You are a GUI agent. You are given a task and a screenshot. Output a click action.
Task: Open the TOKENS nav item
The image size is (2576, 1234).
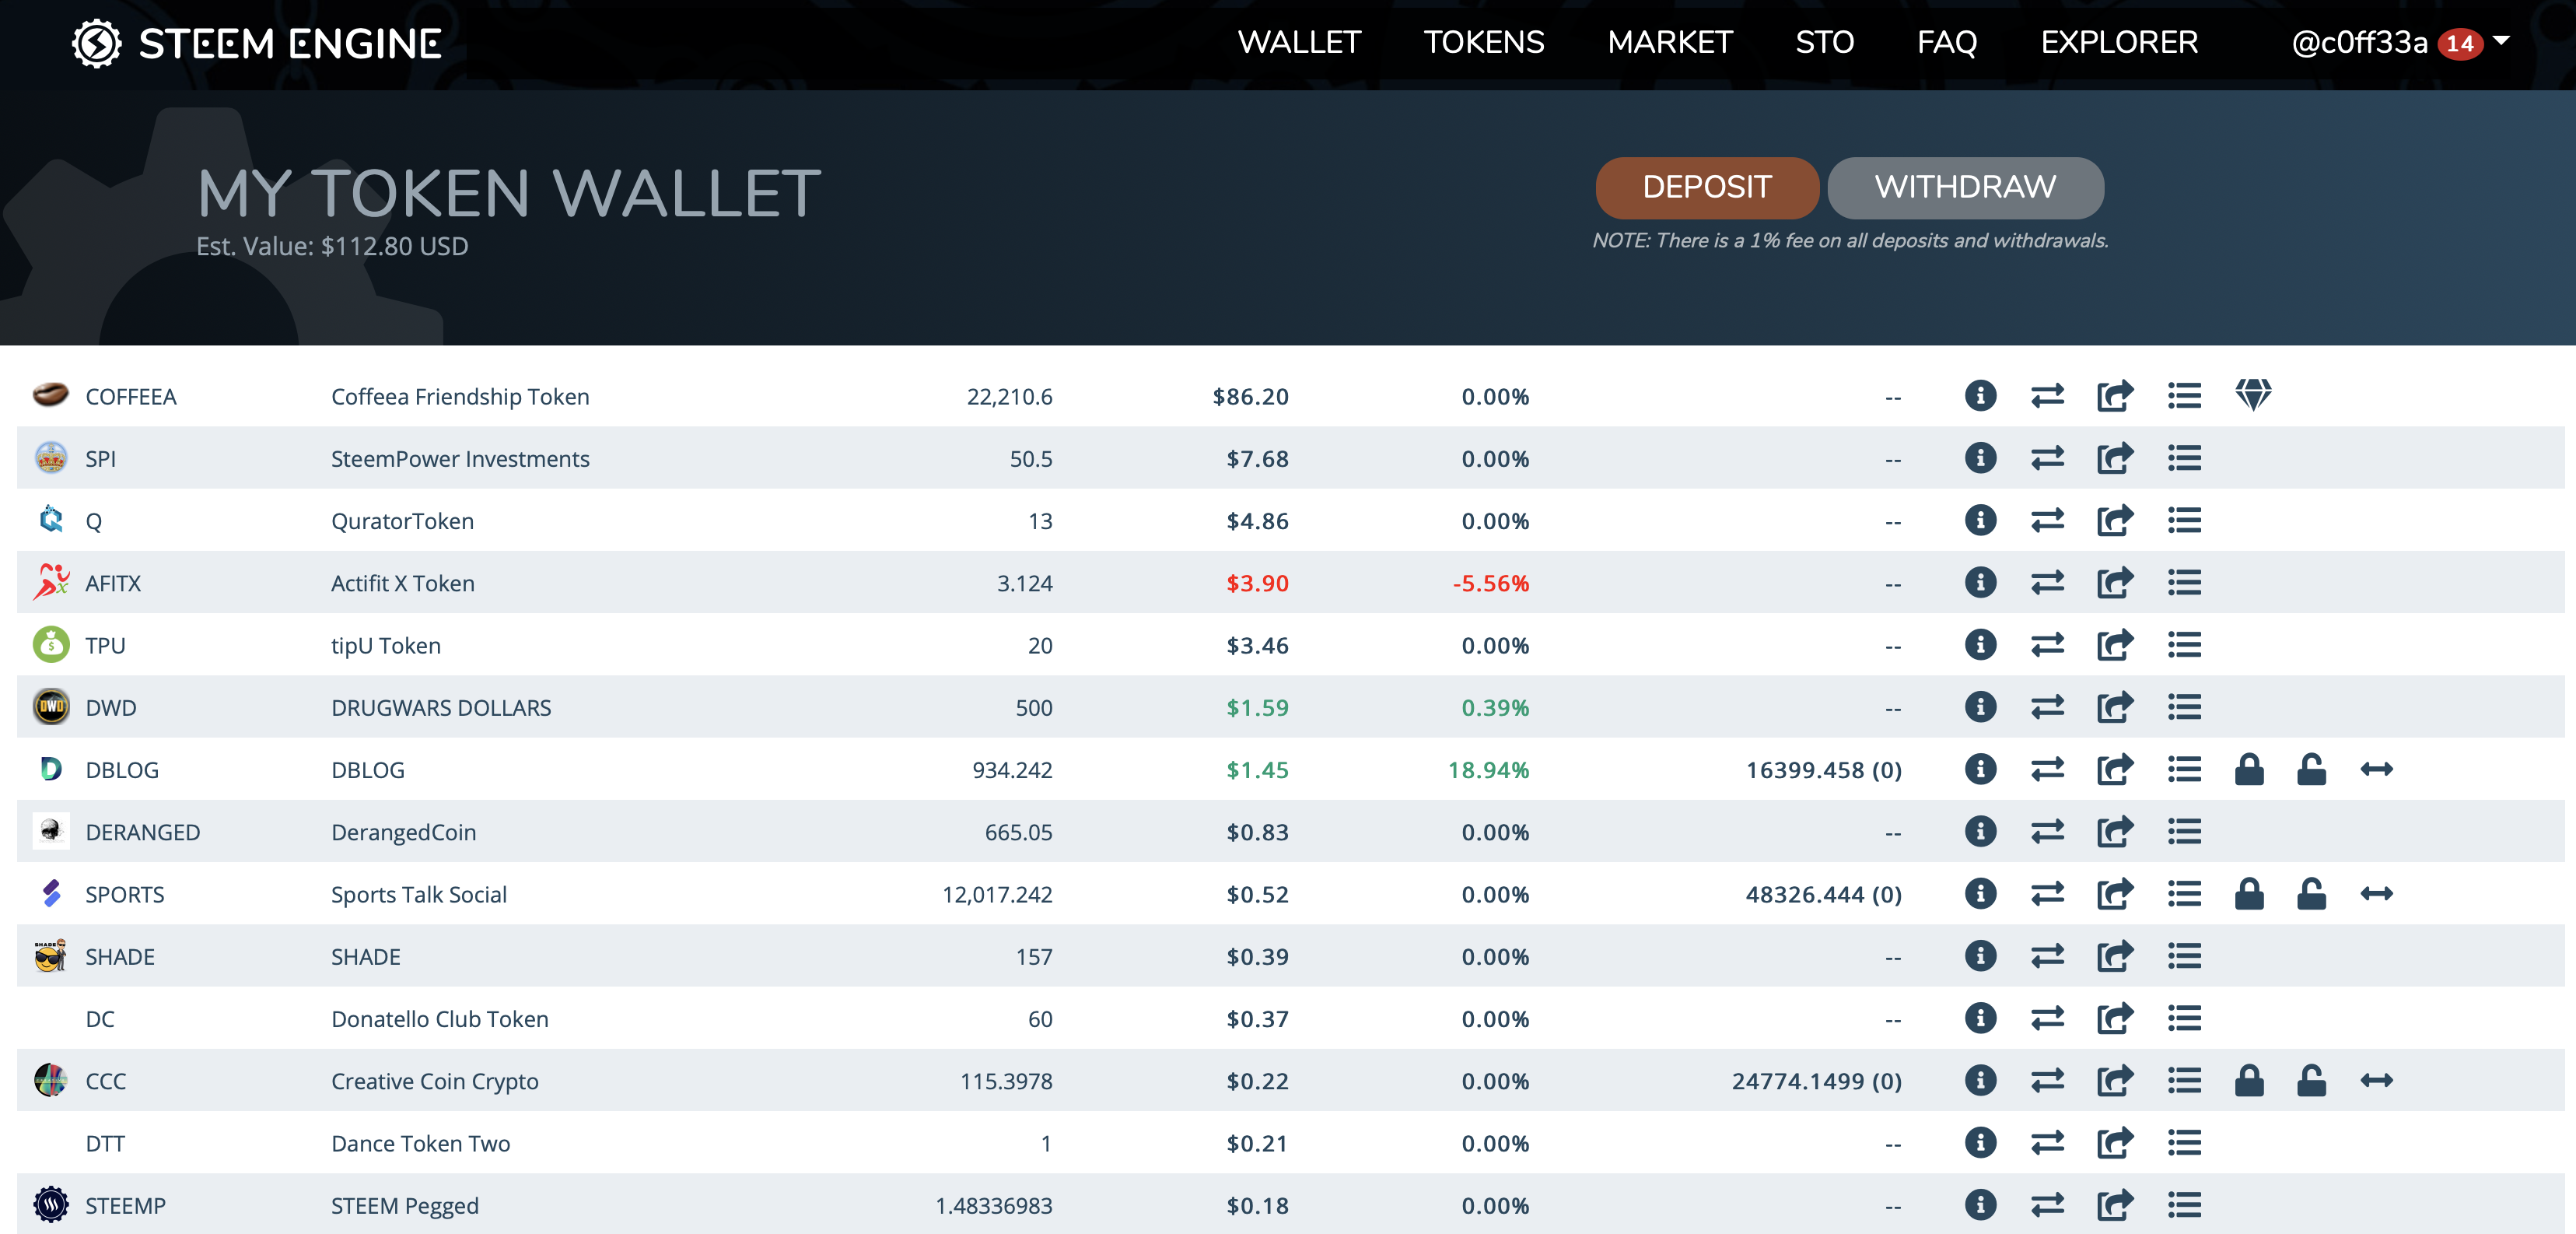pos(1484,42)
